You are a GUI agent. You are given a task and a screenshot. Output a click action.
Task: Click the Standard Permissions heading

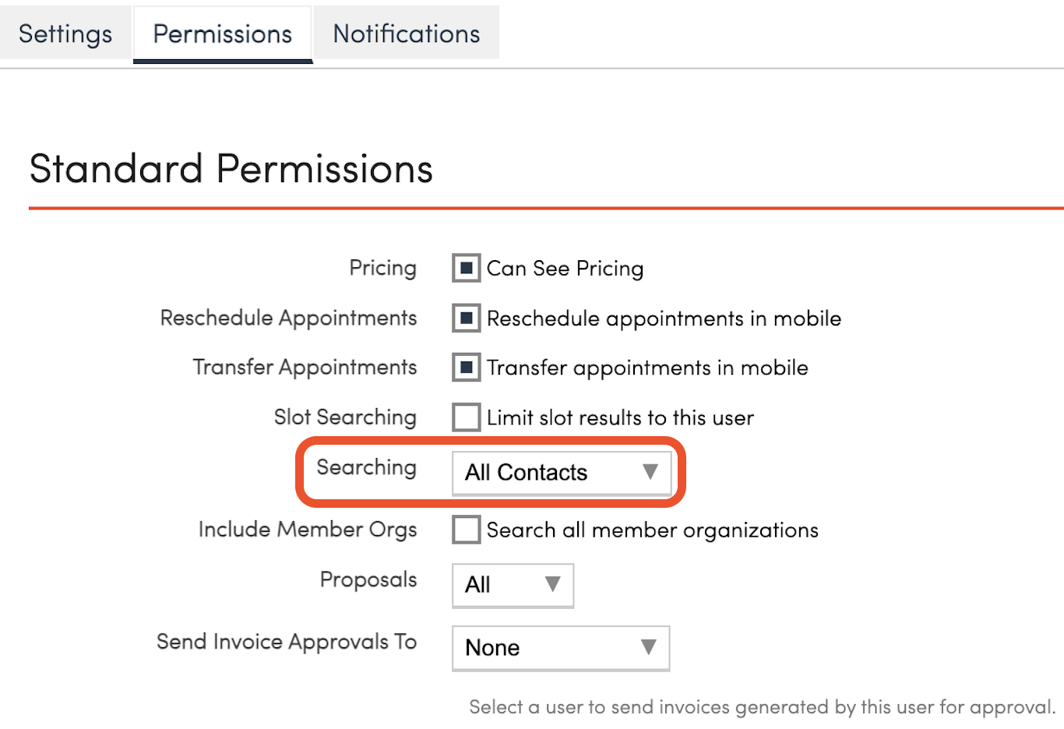tap(231, 169)
